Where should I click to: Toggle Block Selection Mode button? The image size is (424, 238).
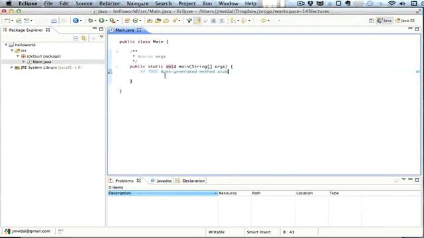tap(213, 20)
